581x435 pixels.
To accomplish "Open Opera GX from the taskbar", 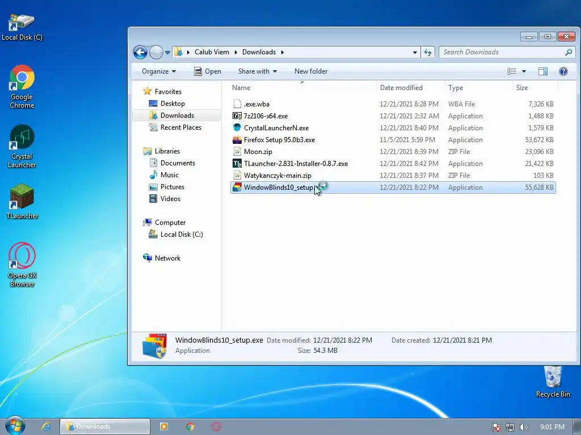I will [x=216, y=427].
